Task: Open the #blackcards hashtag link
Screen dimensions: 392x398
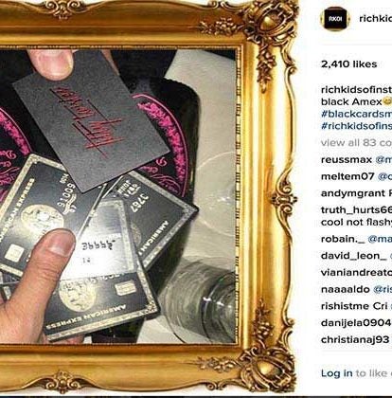Action: [356, 114]
